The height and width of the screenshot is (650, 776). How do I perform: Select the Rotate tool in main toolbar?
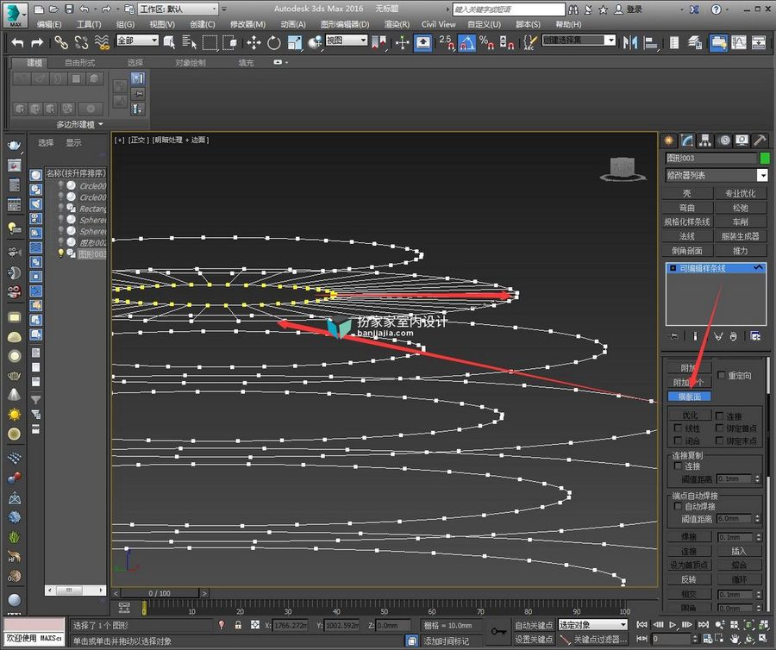tap(273, 43)
